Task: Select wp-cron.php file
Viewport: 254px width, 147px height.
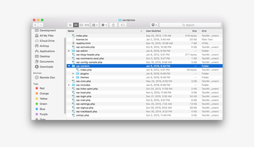Action: (x=83, y=81)
